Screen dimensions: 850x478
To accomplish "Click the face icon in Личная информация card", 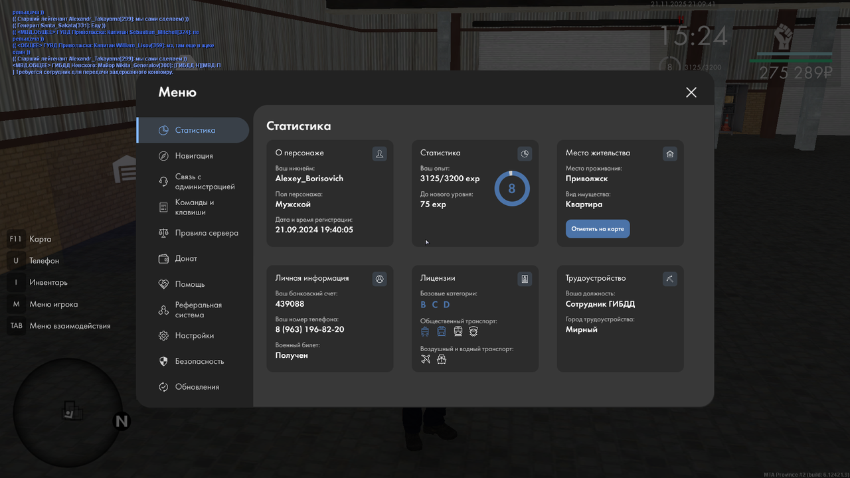I will tap(379, 279).
